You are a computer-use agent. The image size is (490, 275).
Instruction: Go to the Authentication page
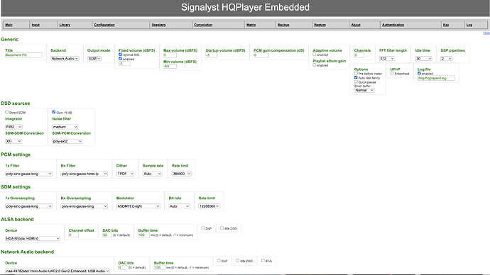pyautogui.click(x=393, y=25)
